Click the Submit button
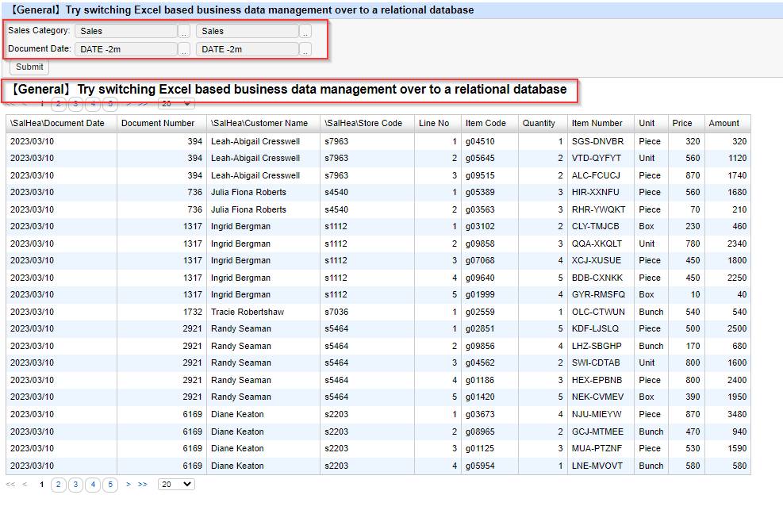This screenshot has height=514, width=783. [x=30, y=67]
